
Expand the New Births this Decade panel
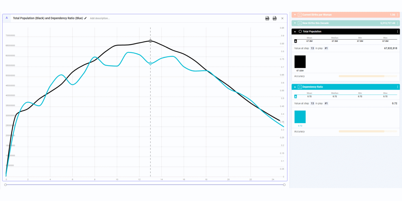pyautogui.click(x=295, y=23)
